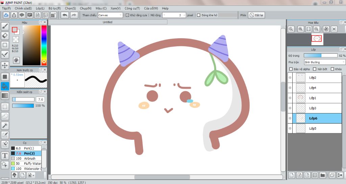
Task: Click the brush size 7.6 input field
Action: coord(41,99)
